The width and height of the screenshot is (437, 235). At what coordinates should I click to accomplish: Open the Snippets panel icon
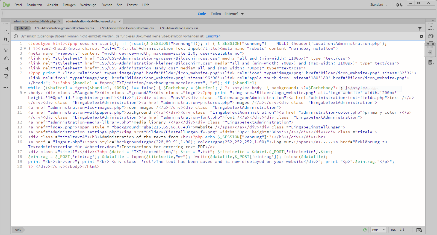(431, 63)
